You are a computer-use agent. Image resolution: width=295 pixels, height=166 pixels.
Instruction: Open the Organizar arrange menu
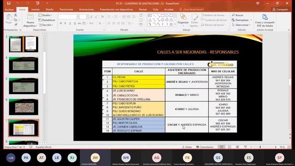click(183, 19)
